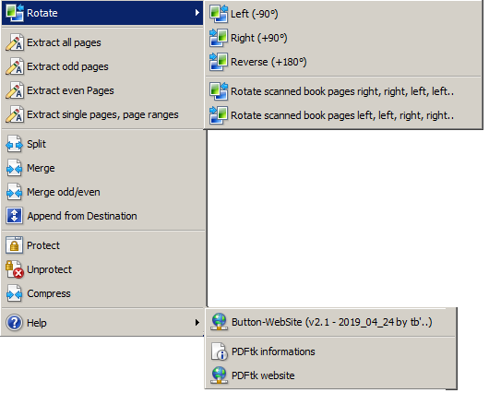This screenshot has height=393, width=489.
Task: Choose Extract single pages, page ranges
Action: tap(102, 114)
